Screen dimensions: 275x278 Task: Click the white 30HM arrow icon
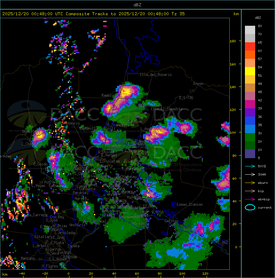pos(250,174)
